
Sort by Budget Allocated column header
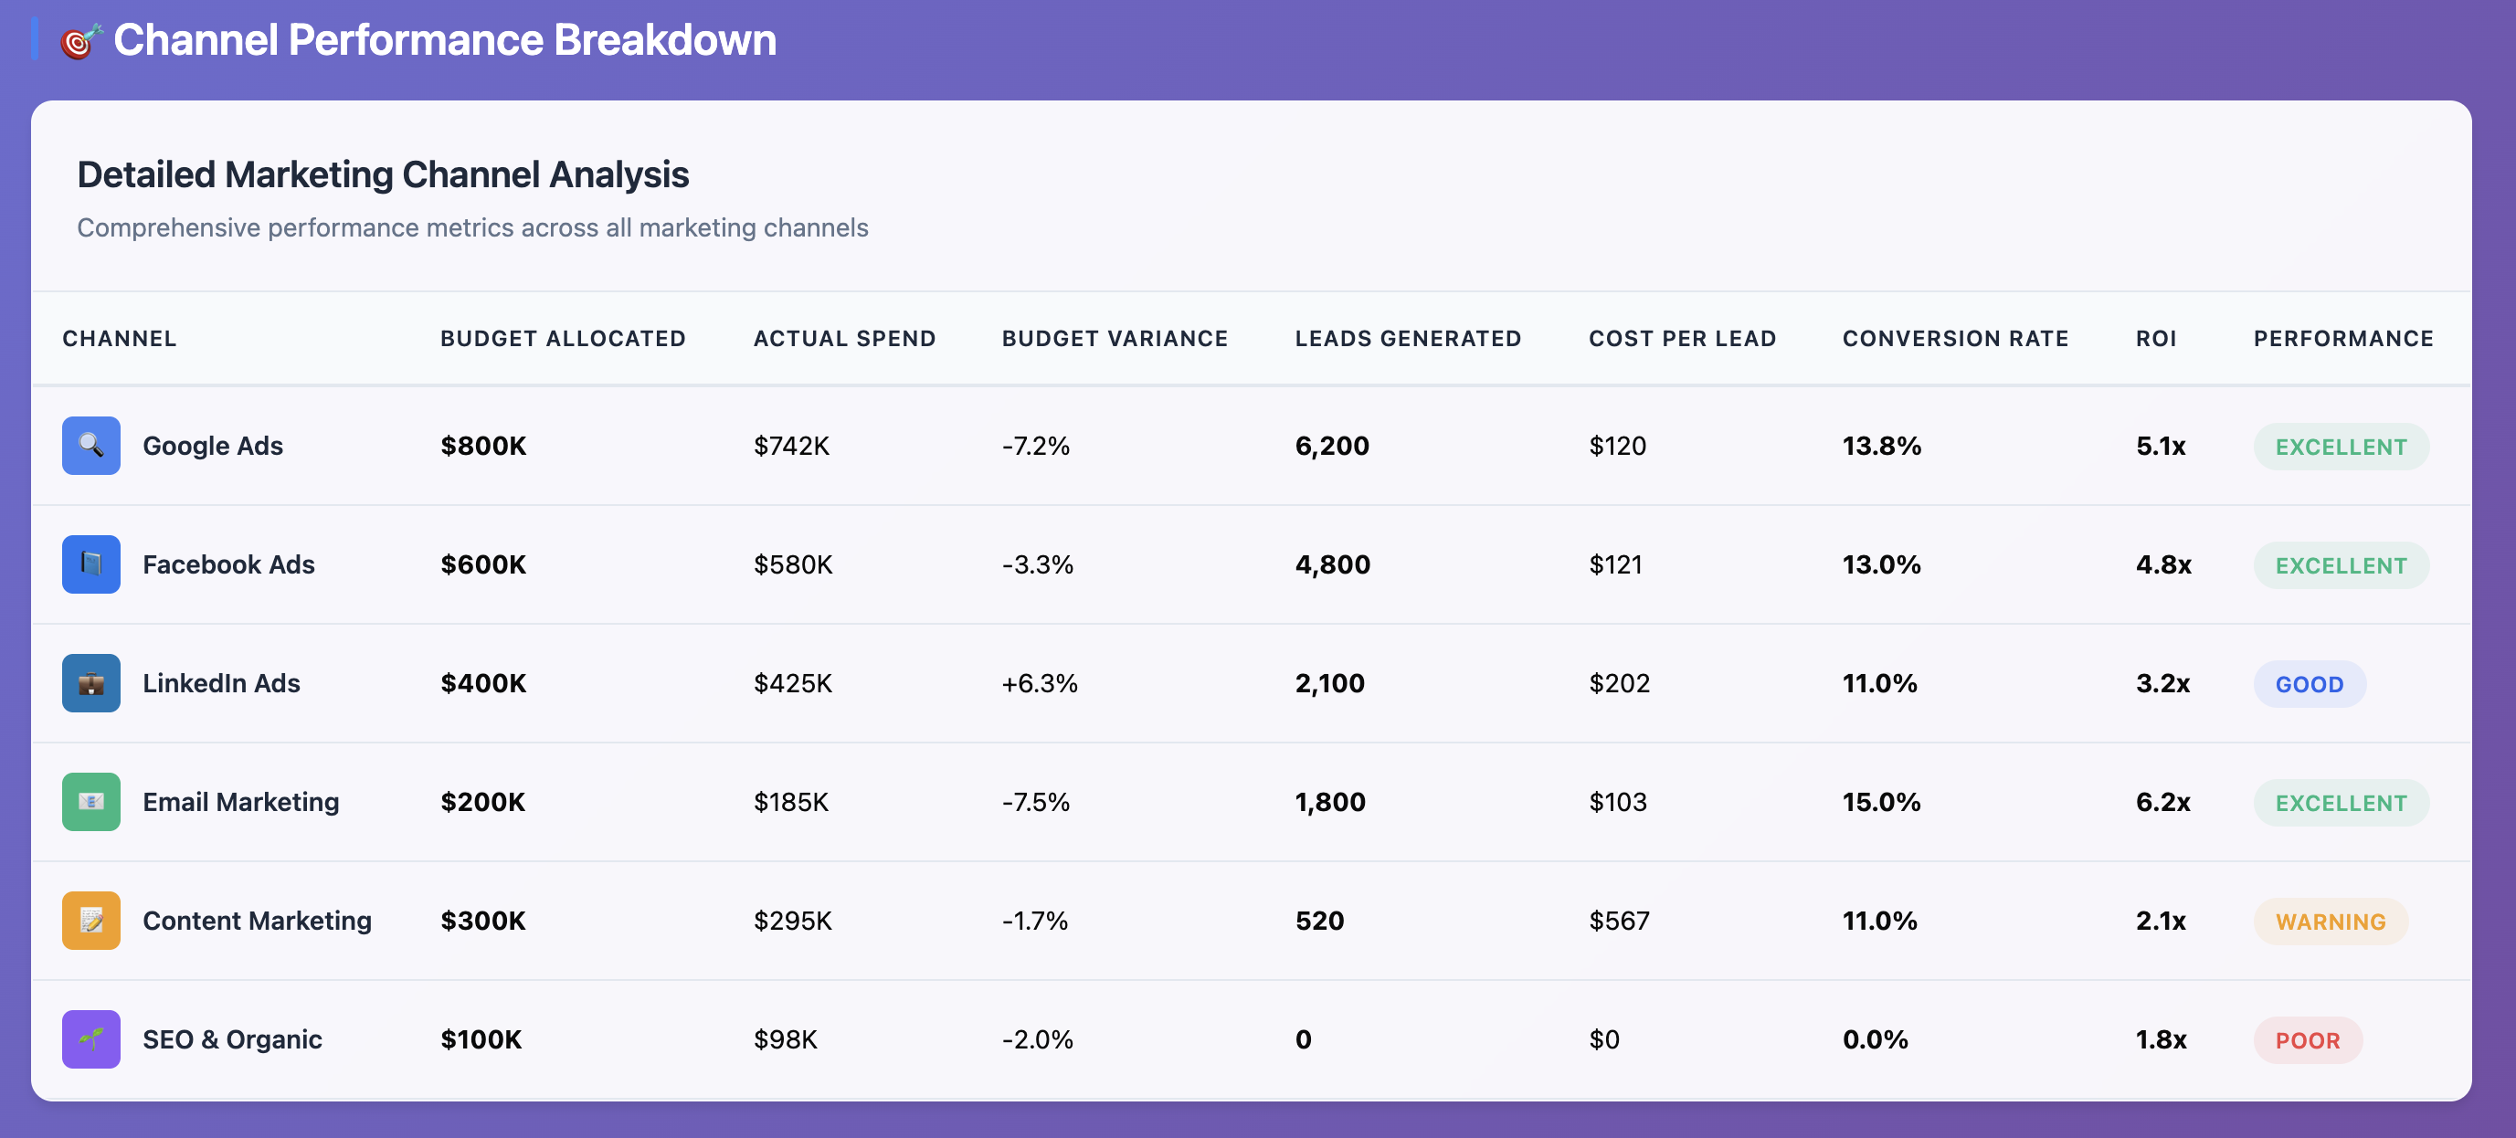[x=563, y=339]
